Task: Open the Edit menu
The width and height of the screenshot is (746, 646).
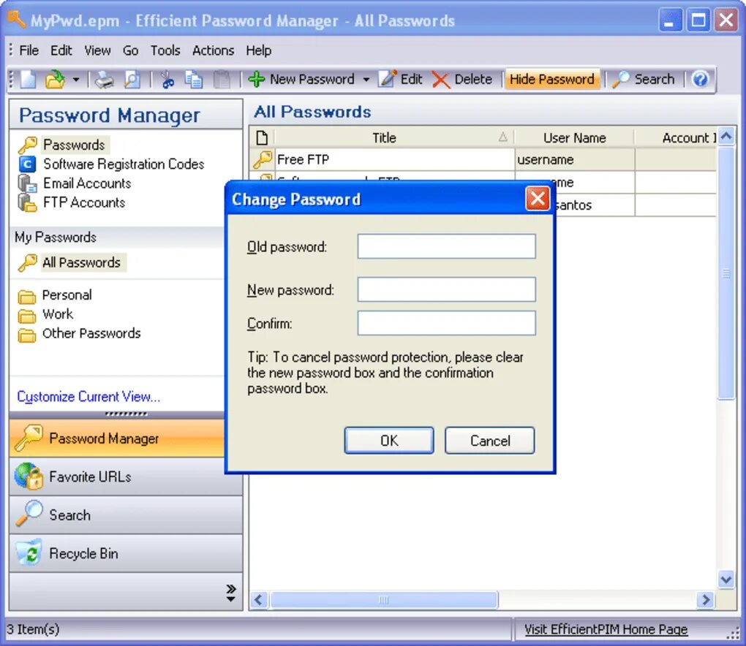Action: click(61, 50)
